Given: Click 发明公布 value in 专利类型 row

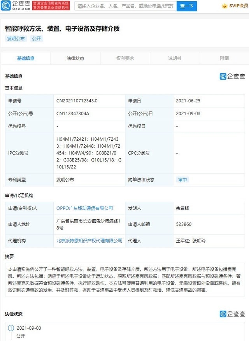Looking at the screenshot, I should pyautogui.click(x=65, y=180).
